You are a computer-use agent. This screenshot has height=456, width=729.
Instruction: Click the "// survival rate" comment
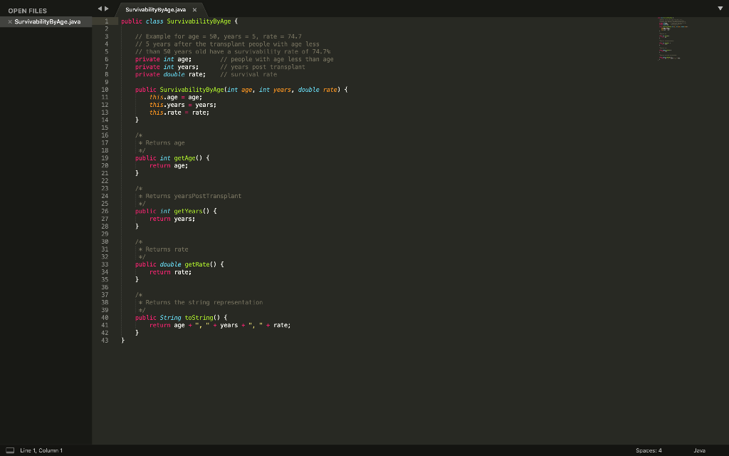pyautogui.click(x=248, y=74)
